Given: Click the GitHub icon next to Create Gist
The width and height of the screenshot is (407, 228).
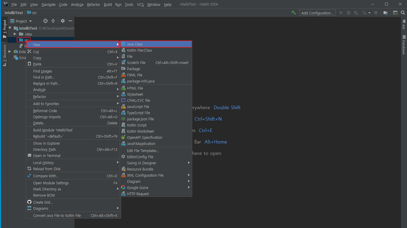Looking at the screenshot, I should 29,202.
